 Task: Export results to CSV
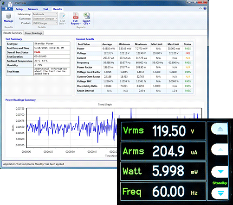(86, 19)
